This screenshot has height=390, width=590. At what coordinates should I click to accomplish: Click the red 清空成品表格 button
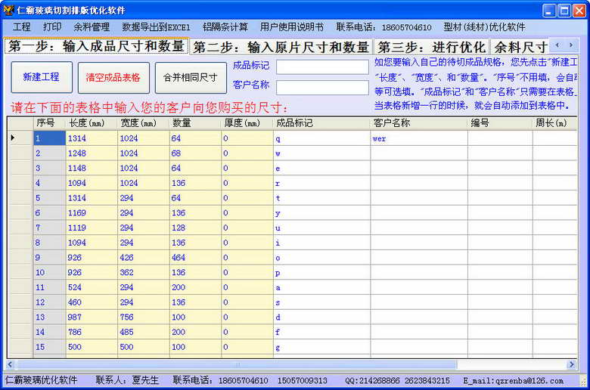(x=113, y=77)
